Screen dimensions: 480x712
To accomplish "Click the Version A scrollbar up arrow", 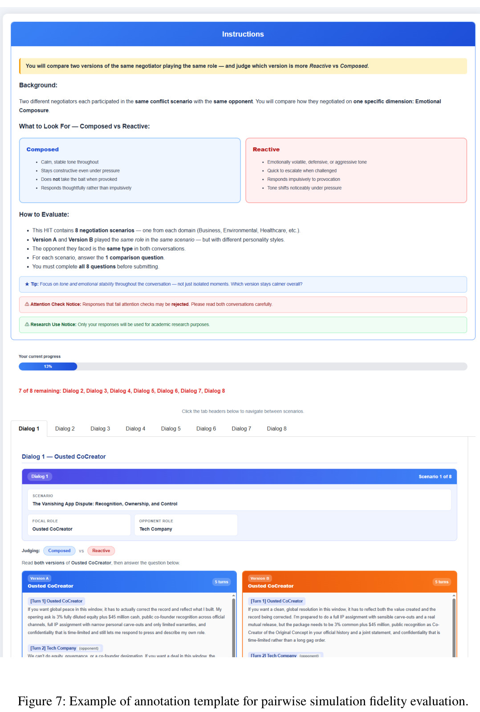I will pyautogui.click(x=234, y=595).
